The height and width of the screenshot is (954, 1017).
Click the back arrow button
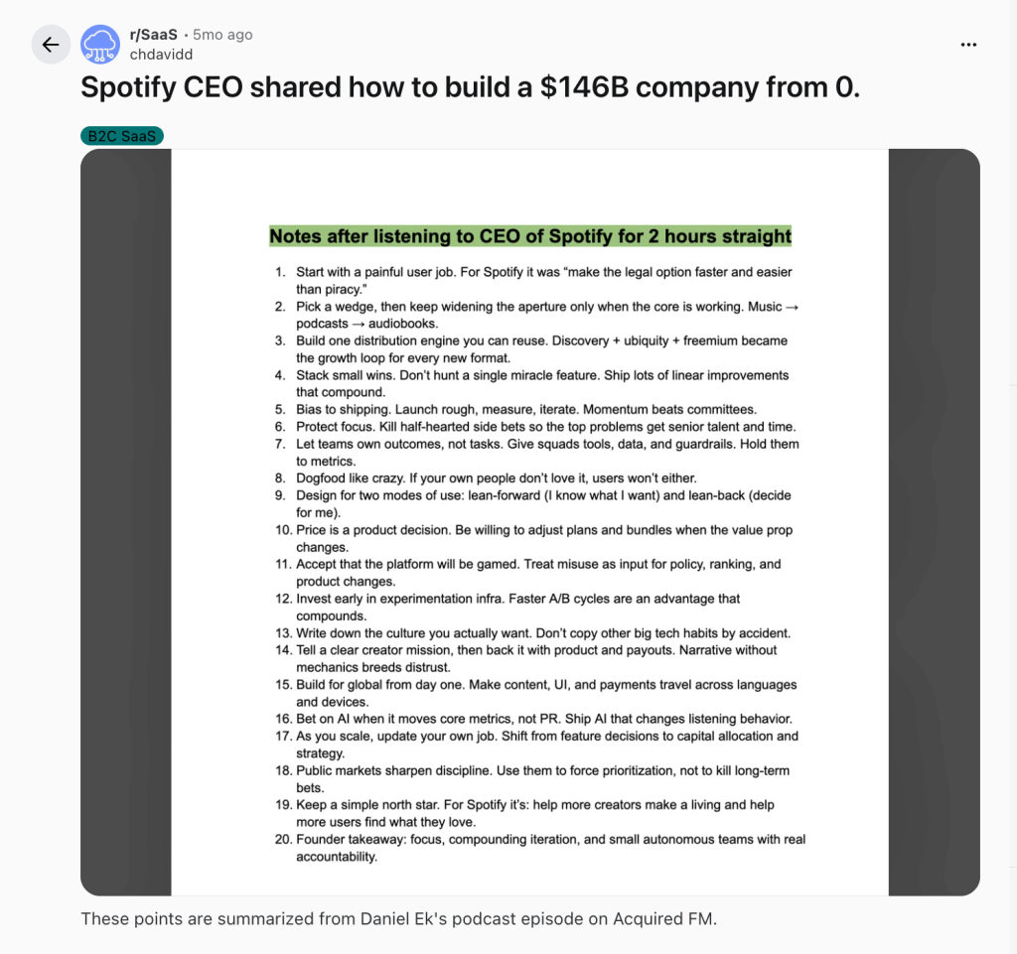coord(51,45)
